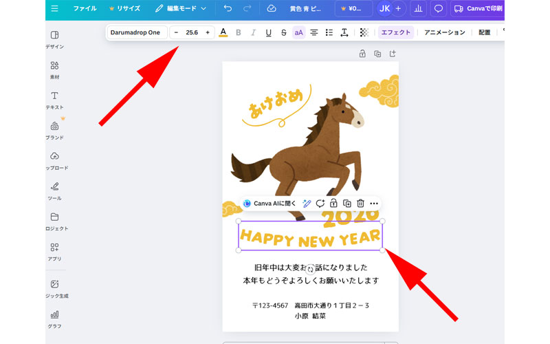
Task: Open the ファイル menu
Action: coord(85,8)
